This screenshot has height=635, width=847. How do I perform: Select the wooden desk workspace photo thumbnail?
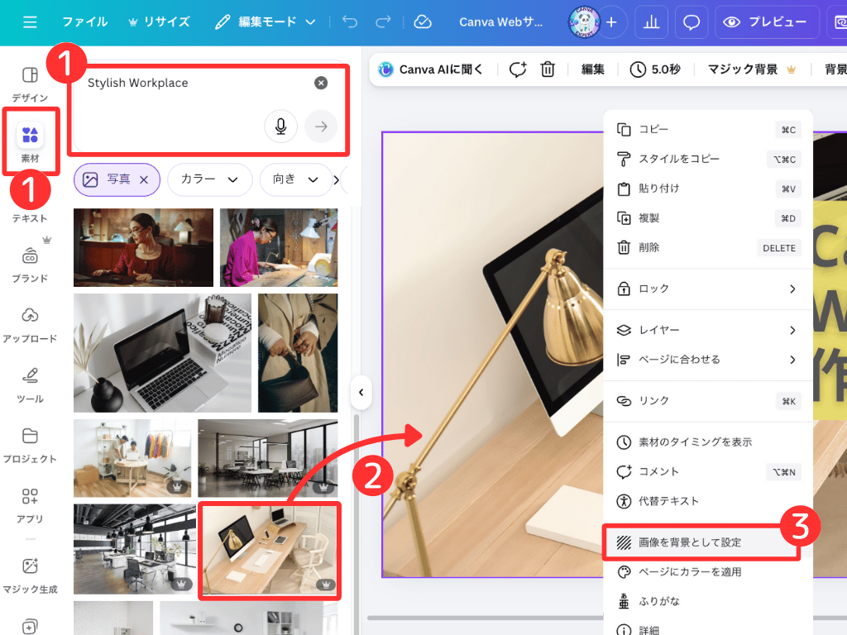(269, 550)
